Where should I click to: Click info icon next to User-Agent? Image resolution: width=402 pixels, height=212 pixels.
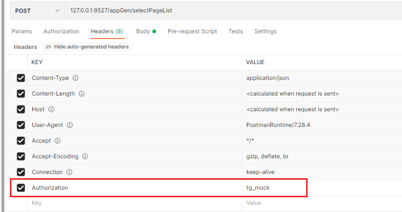pos(70,125)
